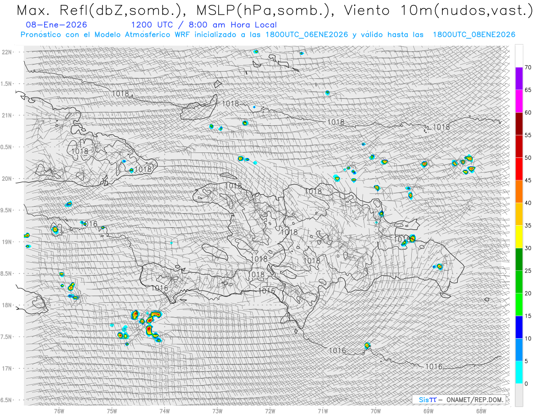This screenshot has width=540, height=417.
Task: Click the '75W' longitude axis label
Action: point(112,411)
